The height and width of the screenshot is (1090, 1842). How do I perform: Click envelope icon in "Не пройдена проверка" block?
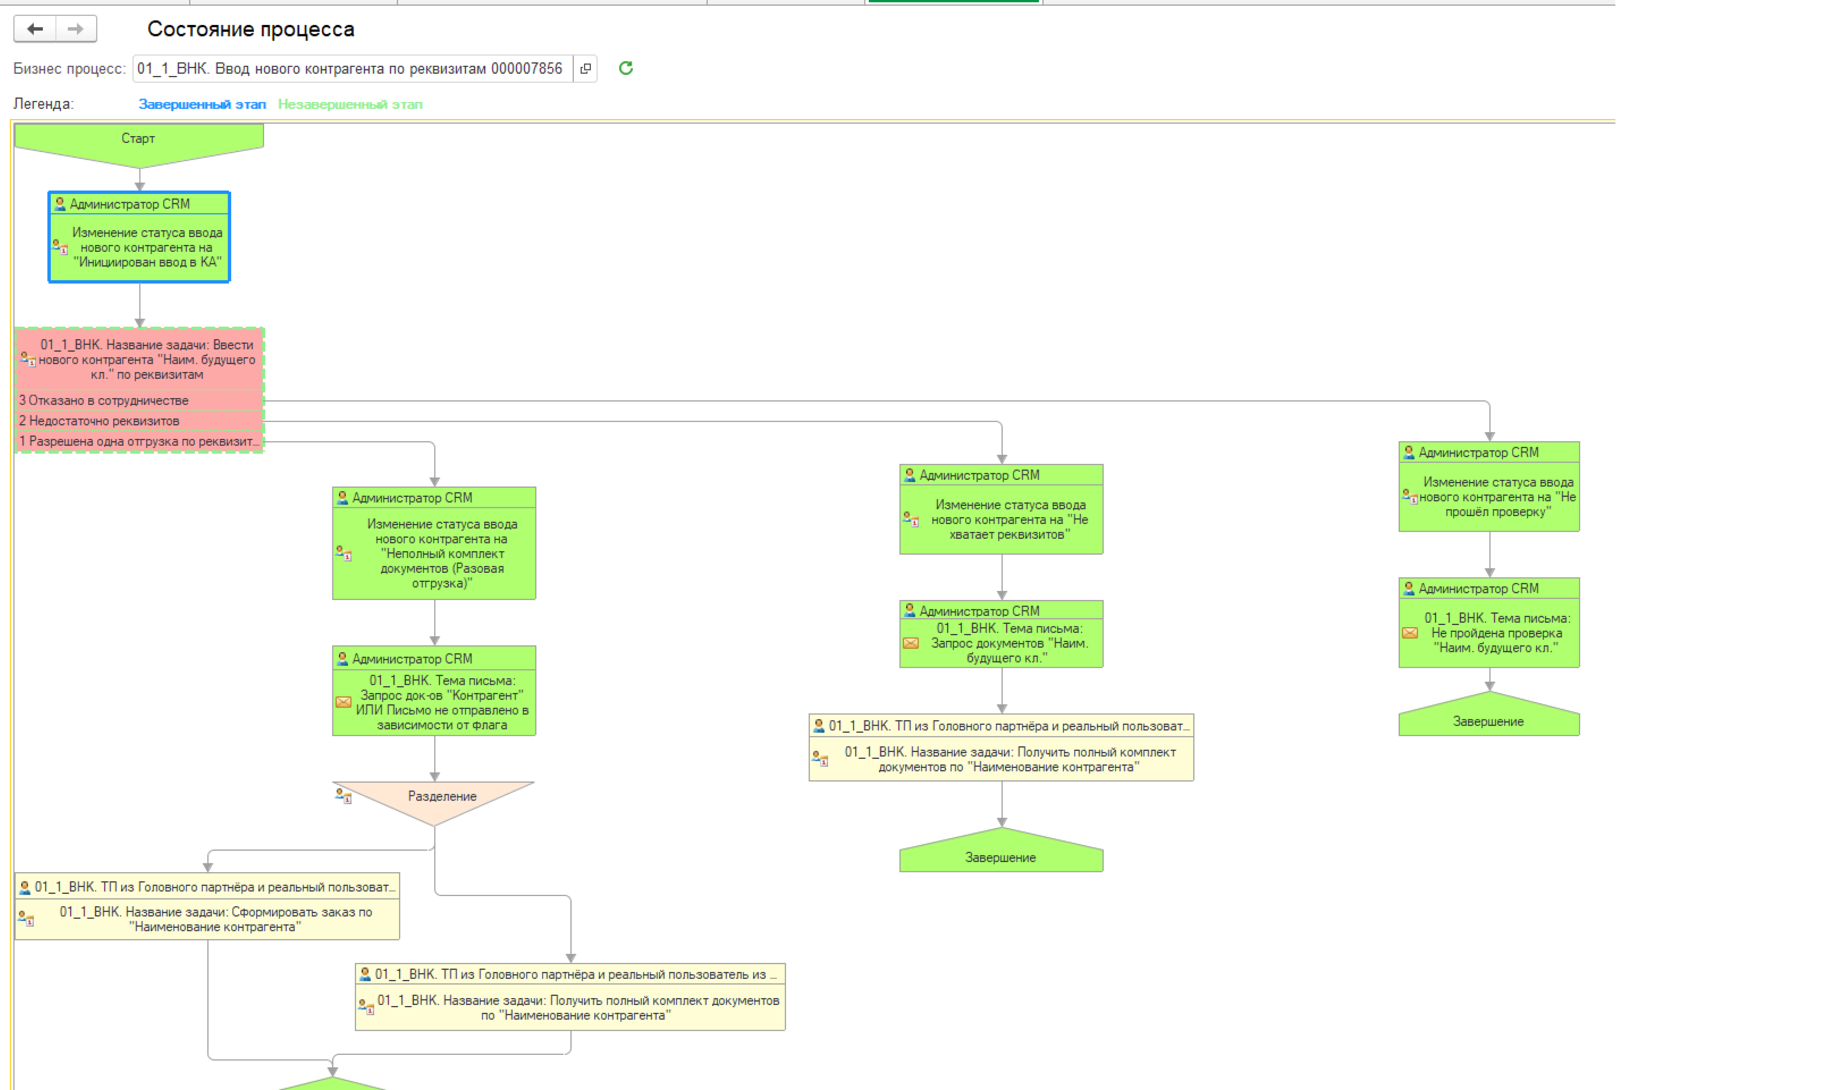1410,633
